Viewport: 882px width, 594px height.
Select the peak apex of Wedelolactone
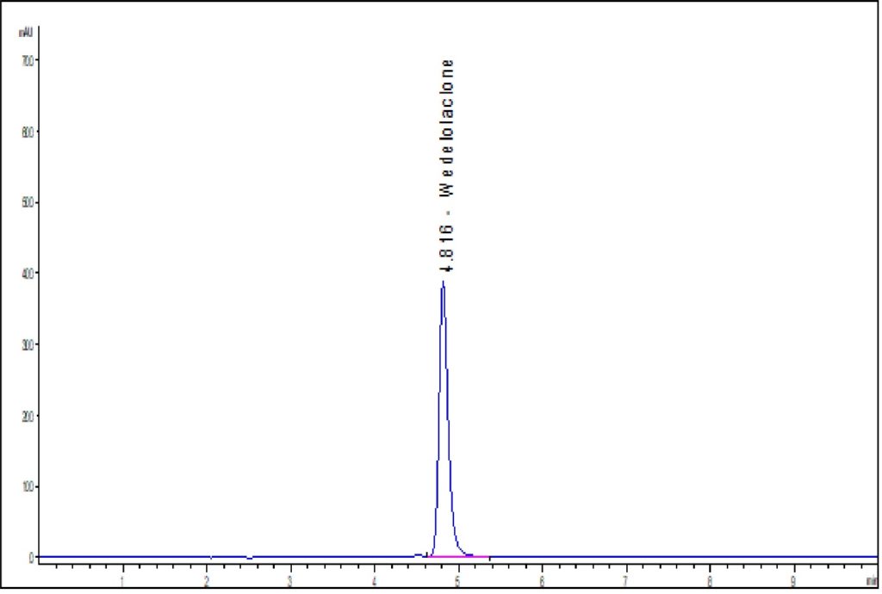coord(444,281)
